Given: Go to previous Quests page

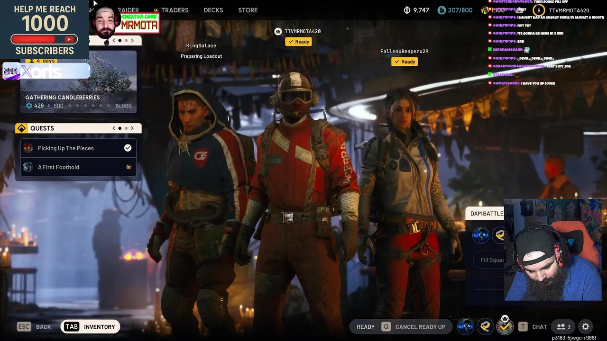Looking at the screenshot, I should click(114, 128).
